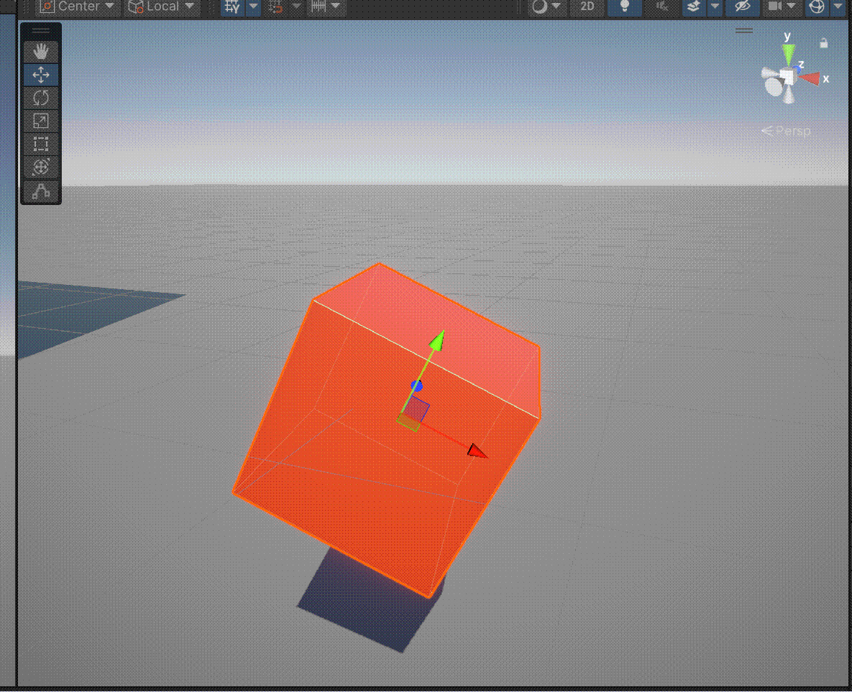Image resolution: width=852 pixels, height=692 pixels.
Task: Select the combined Transform tool
Action: (x=41, y=167)
